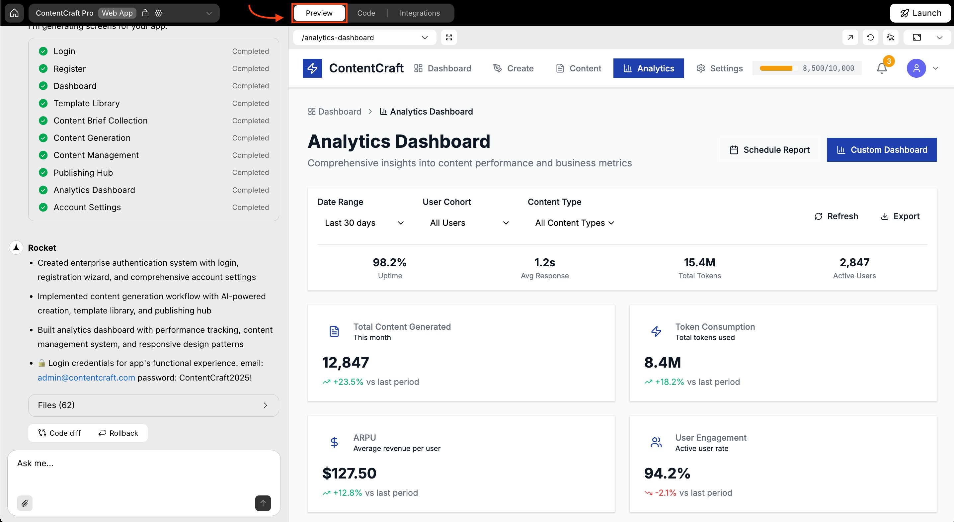This screenshot has width=954, height=522.
Task: Open notifications via the bell icon
Action: click(882, 68)
